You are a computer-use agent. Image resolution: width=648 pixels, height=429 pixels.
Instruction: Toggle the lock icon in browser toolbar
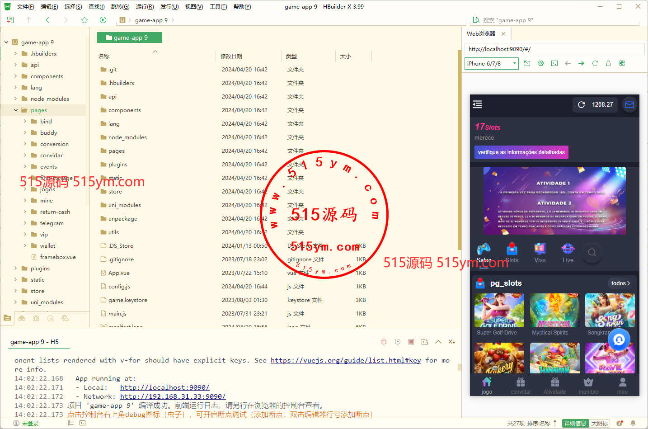[608, 63]
